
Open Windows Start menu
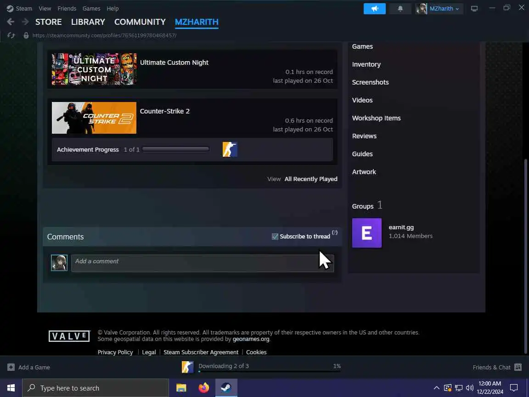(11, 388)
